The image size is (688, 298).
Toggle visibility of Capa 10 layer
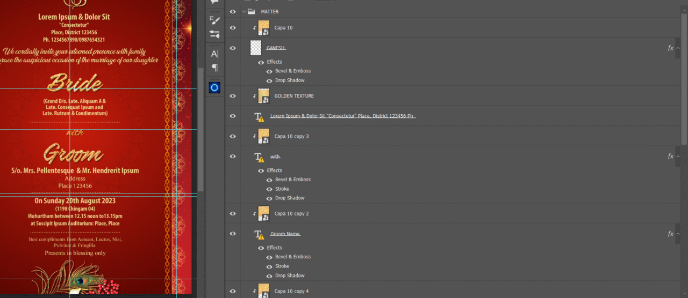[233, 28]
